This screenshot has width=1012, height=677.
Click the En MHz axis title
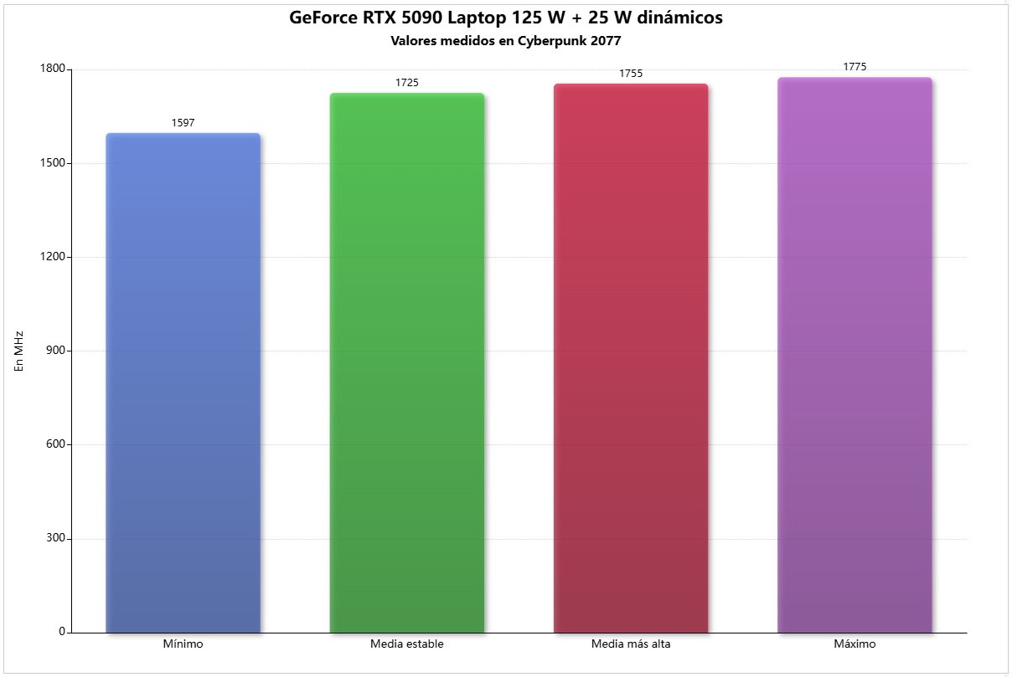(20, 351)
